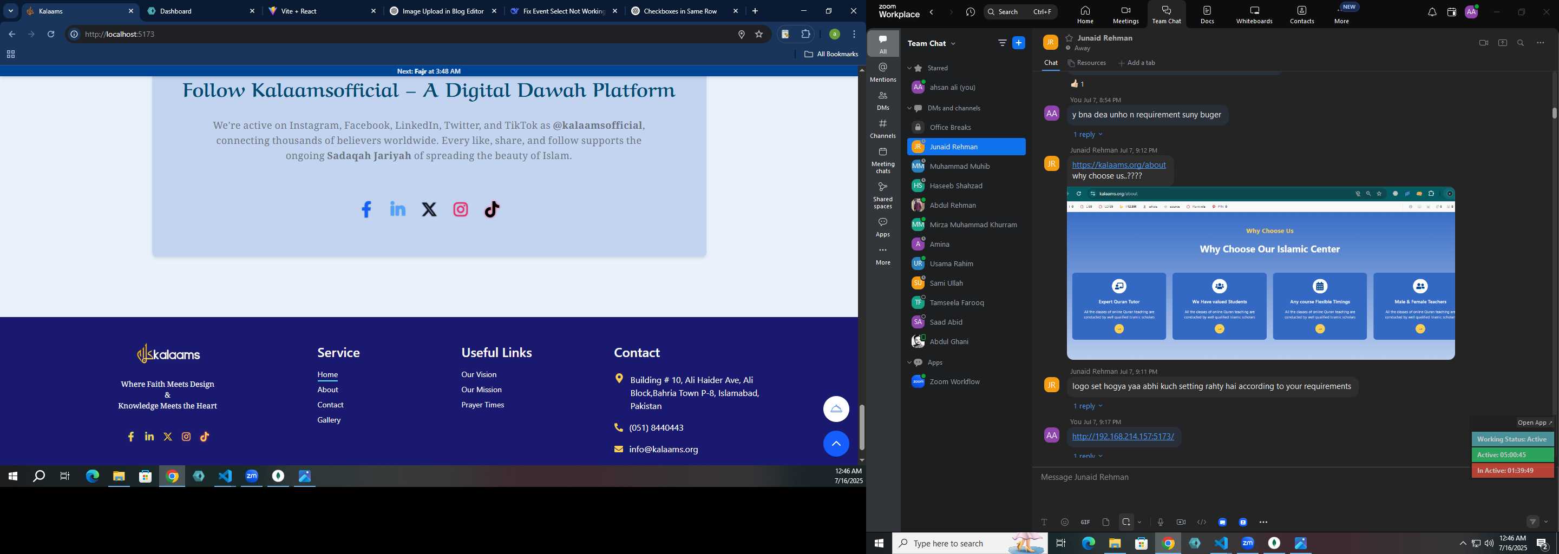Open the 192.168.214.157:5173 link
The height and width of the screenshot is (554, 1559).
(x=1123, y=436)
